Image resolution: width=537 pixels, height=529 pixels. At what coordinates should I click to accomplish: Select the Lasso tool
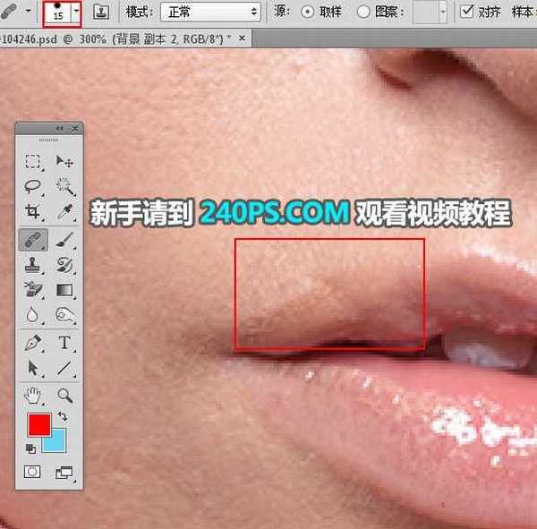[x=33, y=187]
